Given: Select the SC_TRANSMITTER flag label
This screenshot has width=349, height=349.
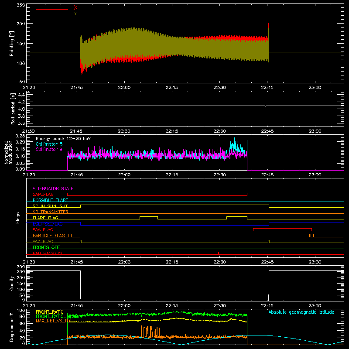Looking at the screenshot, I should click(51, 212).
